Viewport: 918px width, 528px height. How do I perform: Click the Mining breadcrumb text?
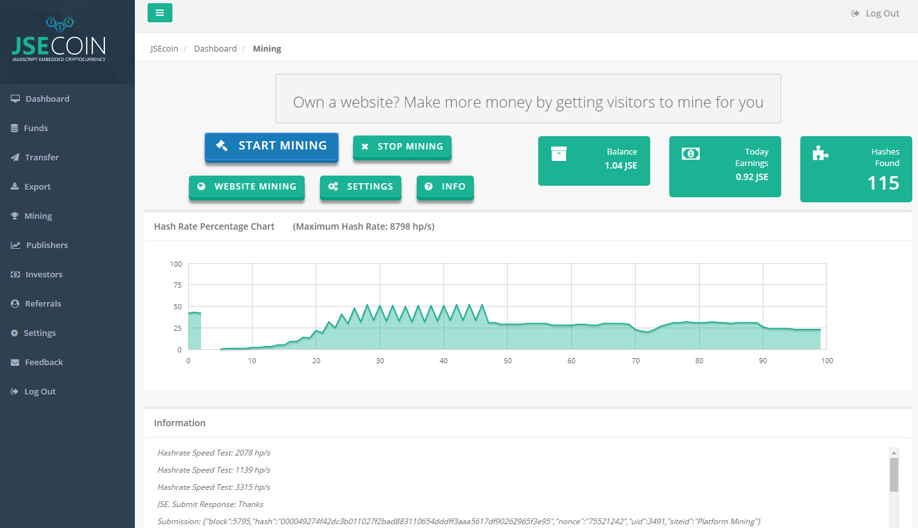point(267,48)
